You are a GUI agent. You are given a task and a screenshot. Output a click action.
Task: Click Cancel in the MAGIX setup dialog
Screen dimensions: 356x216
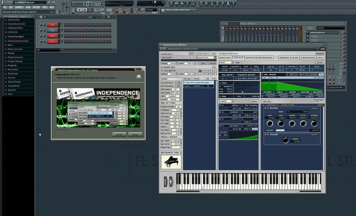(x=135, y=134)
